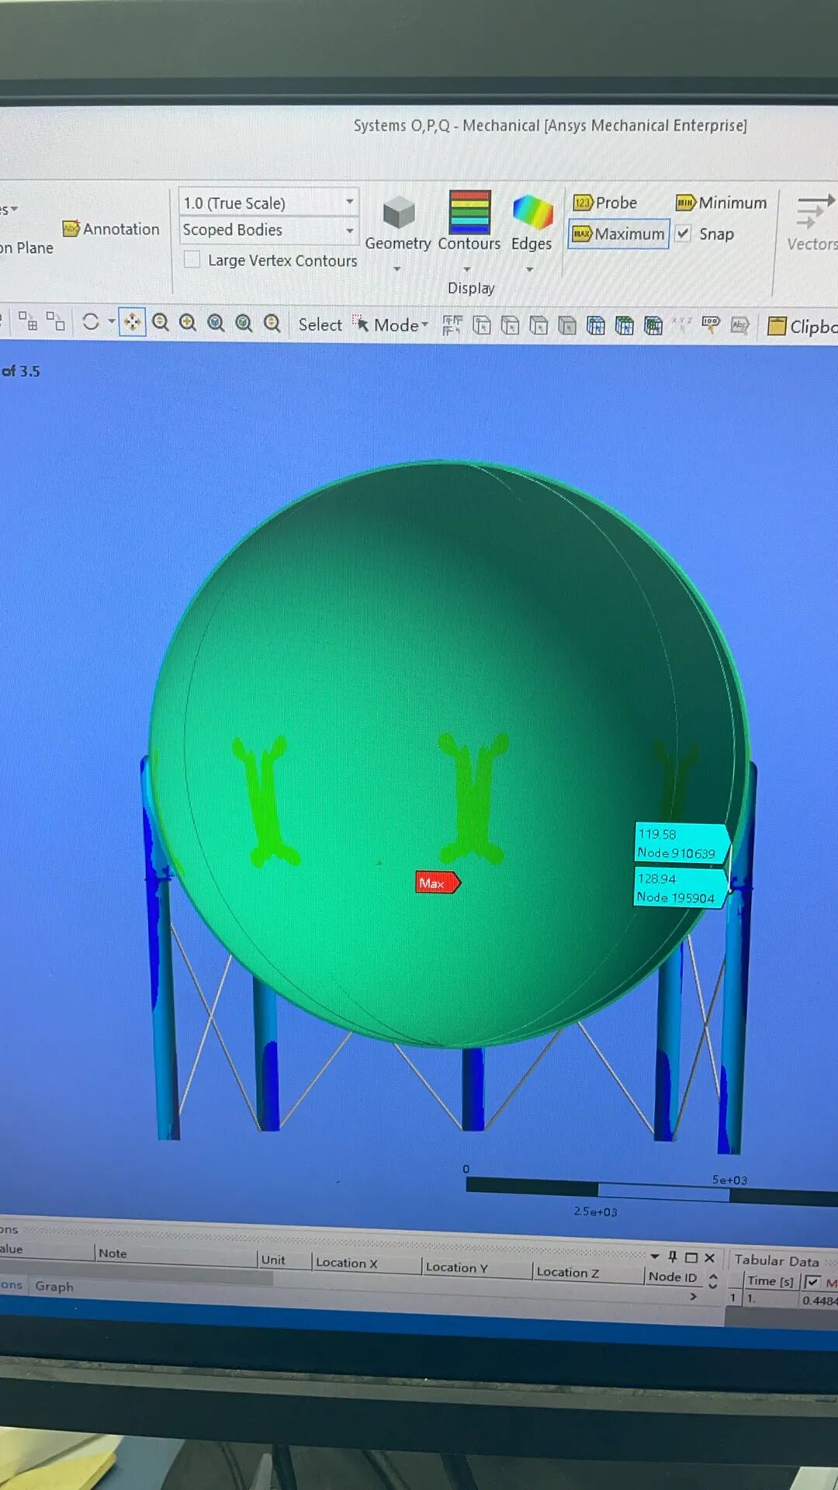Click the Vectors button

coord(812,223)
